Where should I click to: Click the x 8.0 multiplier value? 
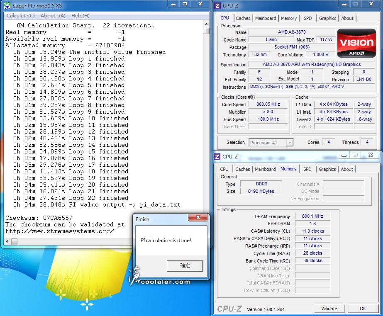[x=268, y=112]
